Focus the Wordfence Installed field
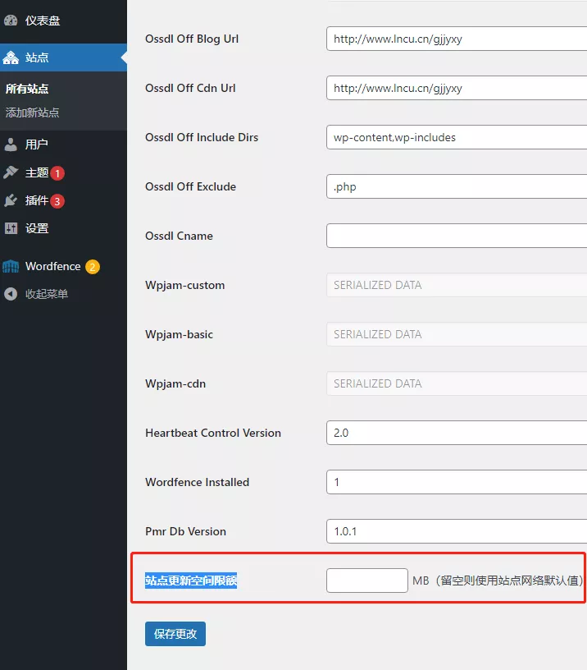The height and width of the screenshot is (670, 587). point(457,482)
